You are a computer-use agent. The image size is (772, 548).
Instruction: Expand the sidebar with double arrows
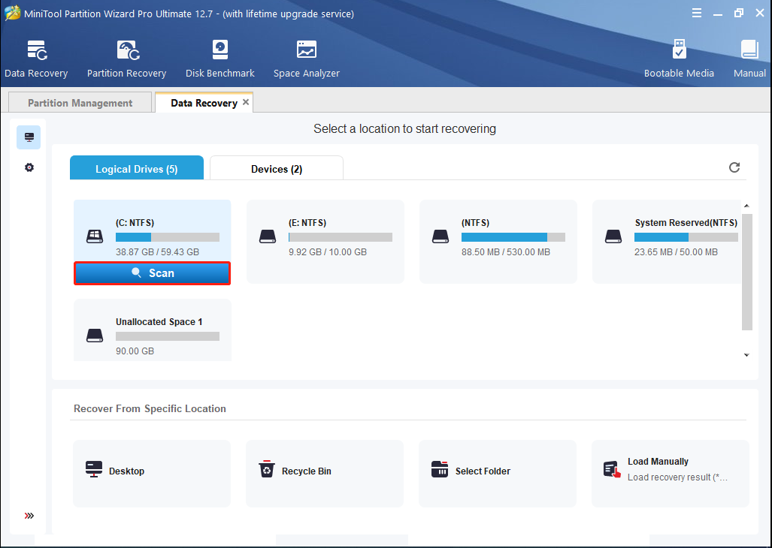[29, 516]
